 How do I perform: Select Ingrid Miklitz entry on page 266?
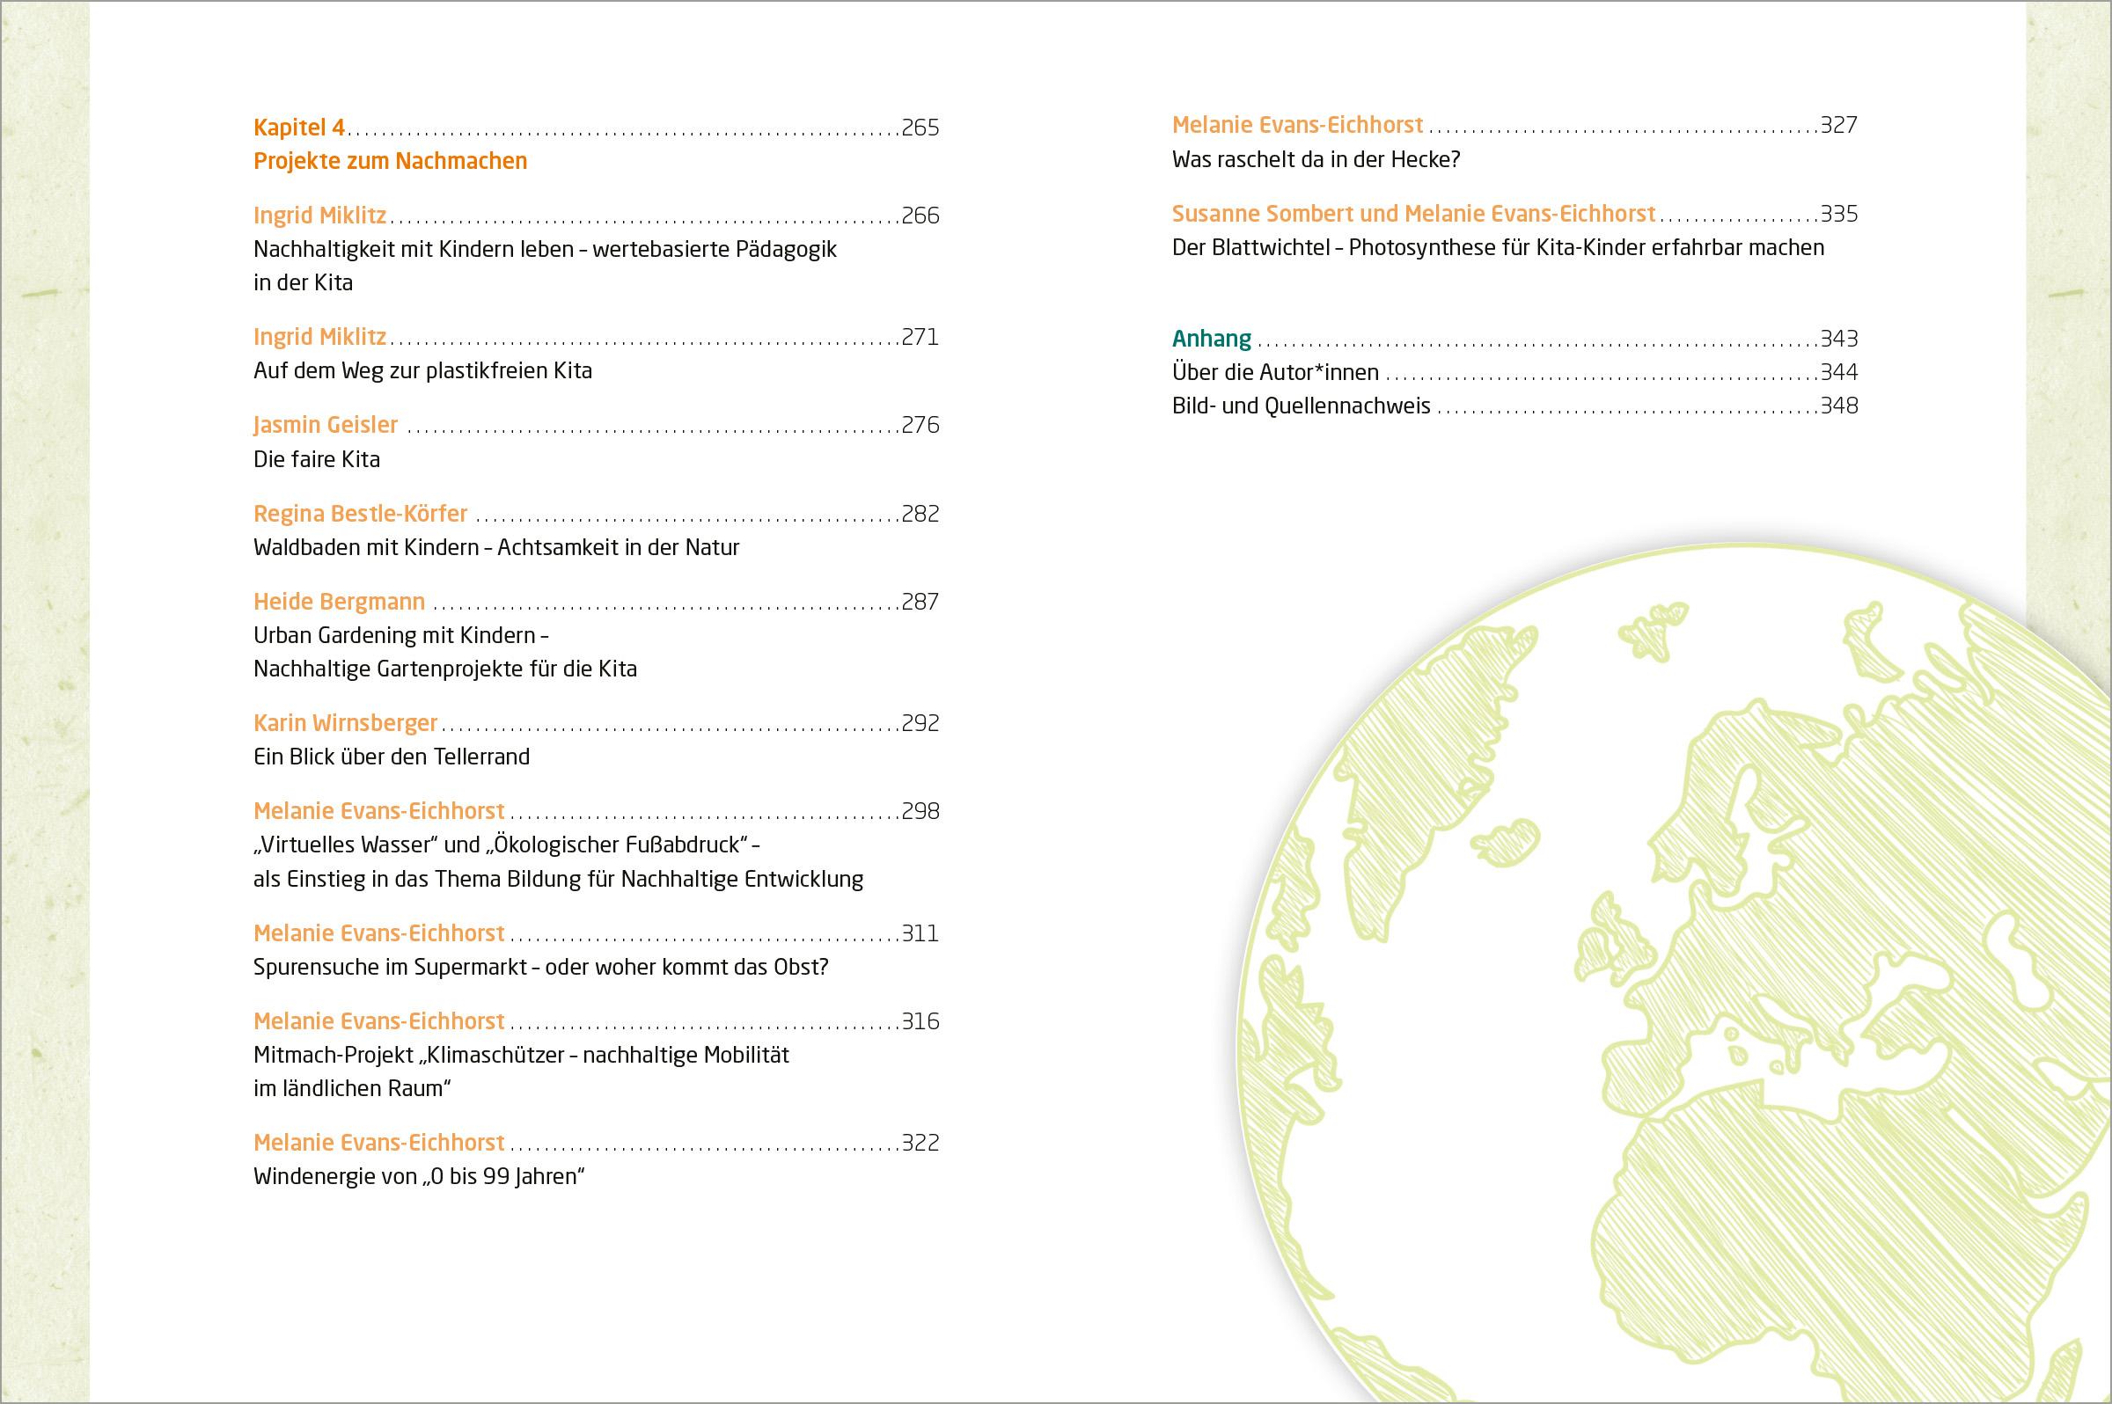319,216
